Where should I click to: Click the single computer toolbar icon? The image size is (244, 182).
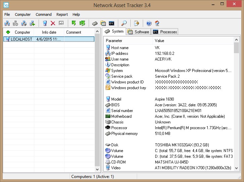pos(45,23)
